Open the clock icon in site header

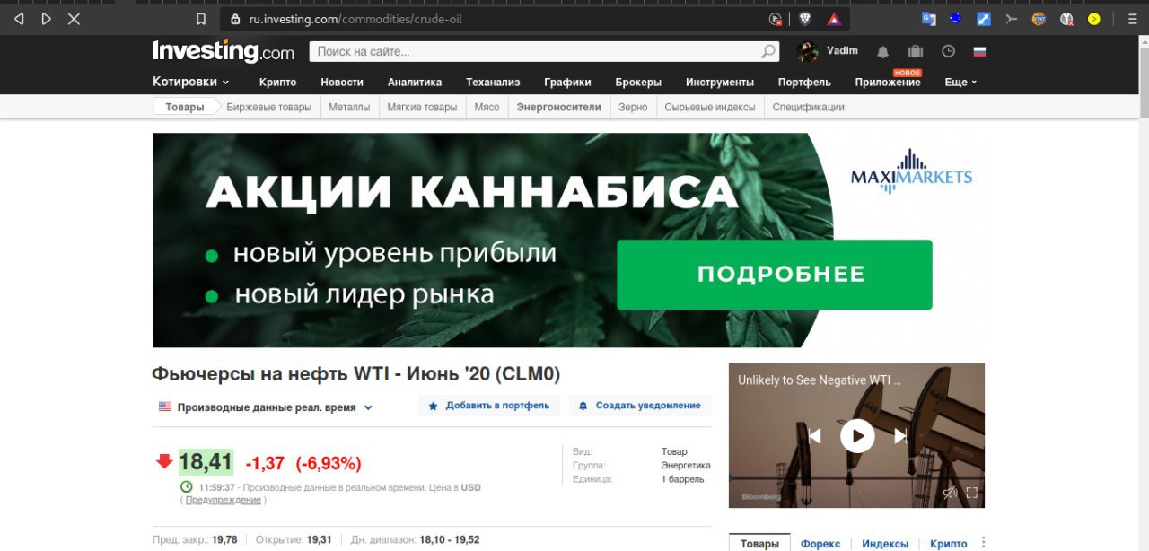948,52
